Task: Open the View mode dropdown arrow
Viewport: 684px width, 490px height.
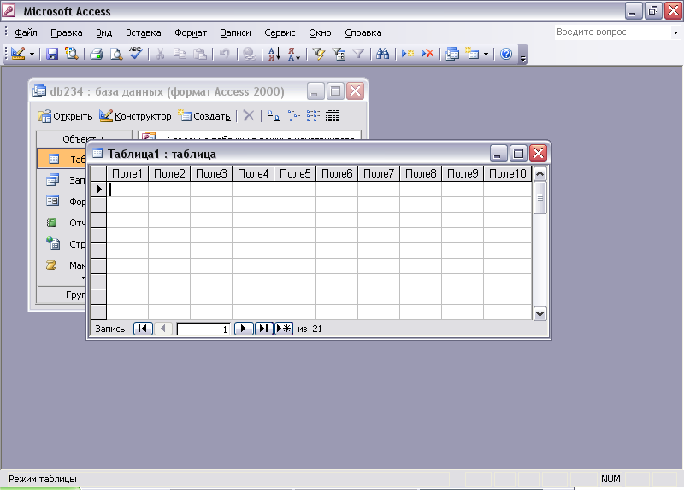Action: pos(32,54)
